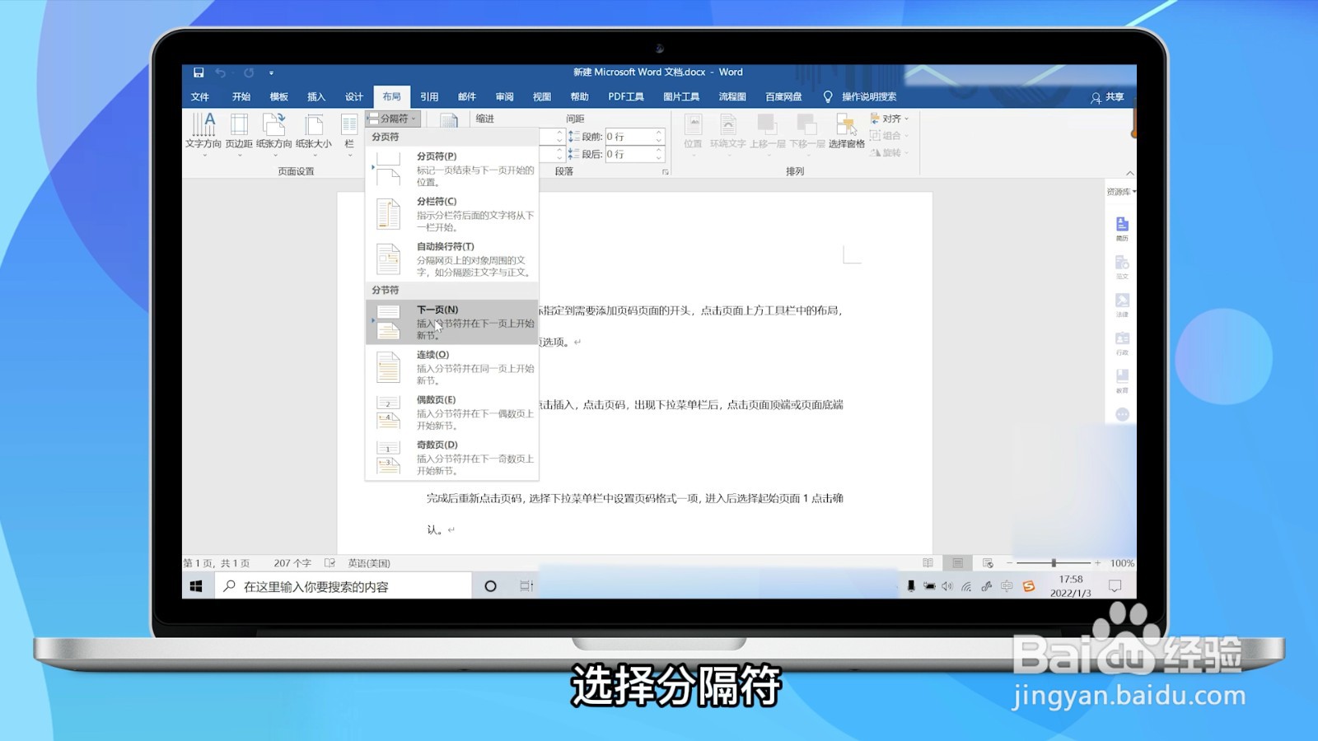The width and height of the screenshot is (1318, 741).
Task: Open Task View on the taskbar
Action: pos(526,586)
